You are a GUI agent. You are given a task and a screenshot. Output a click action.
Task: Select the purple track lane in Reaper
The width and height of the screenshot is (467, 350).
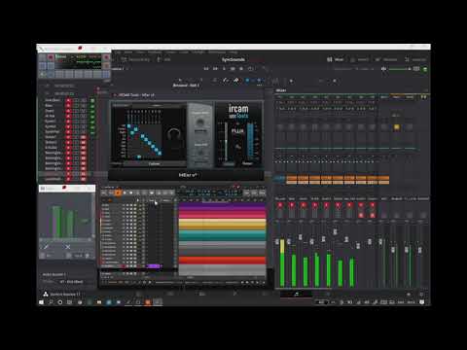click(x=222, y=205)
